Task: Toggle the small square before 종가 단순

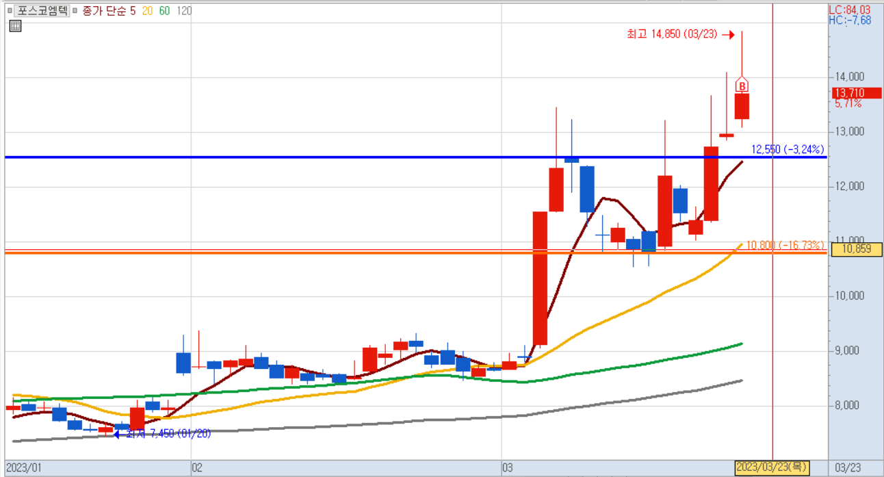Action: [75, 11]
